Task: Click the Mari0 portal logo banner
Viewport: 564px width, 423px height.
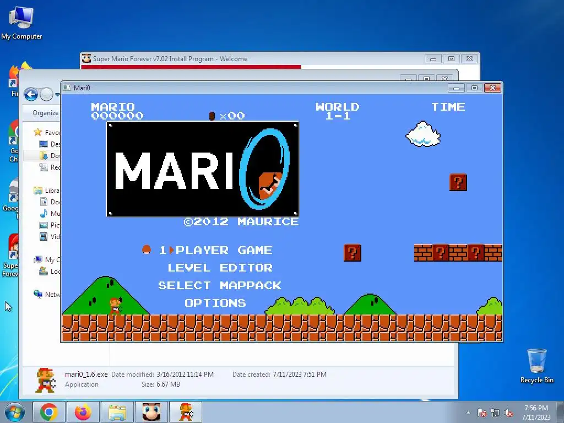Action: coord(203,169)
